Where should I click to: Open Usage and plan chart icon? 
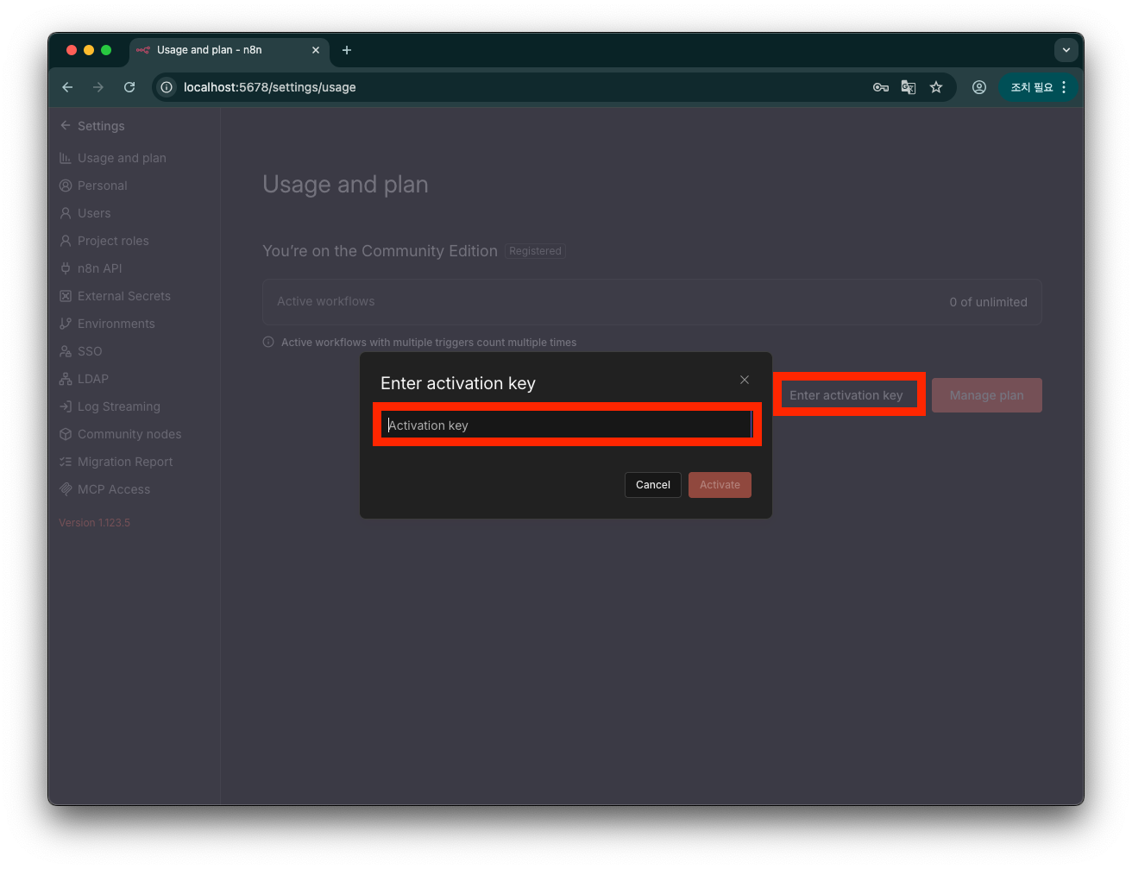[x=66, y=158]
